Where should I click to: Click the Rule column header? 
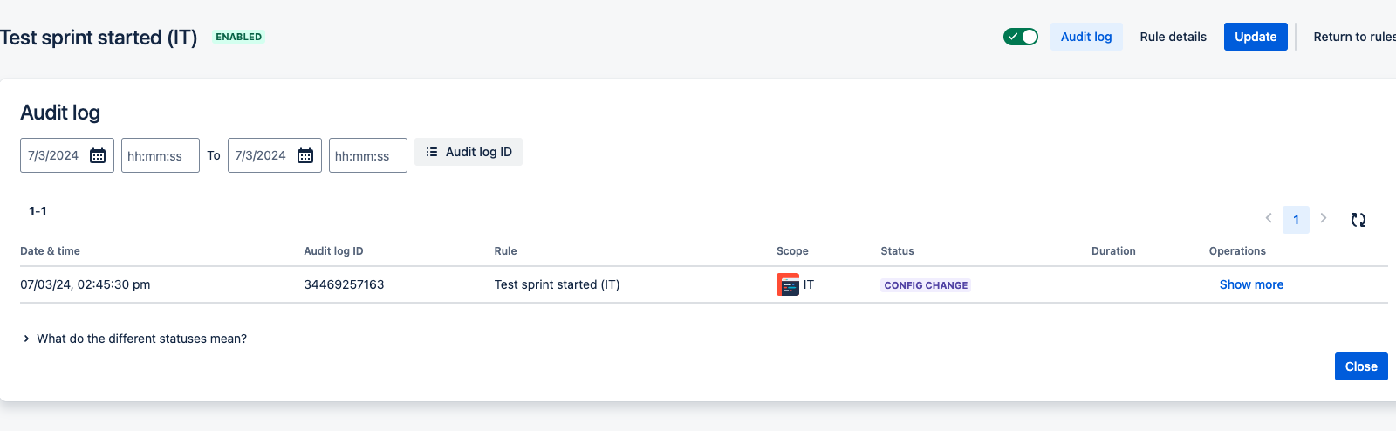pos(505,251)
